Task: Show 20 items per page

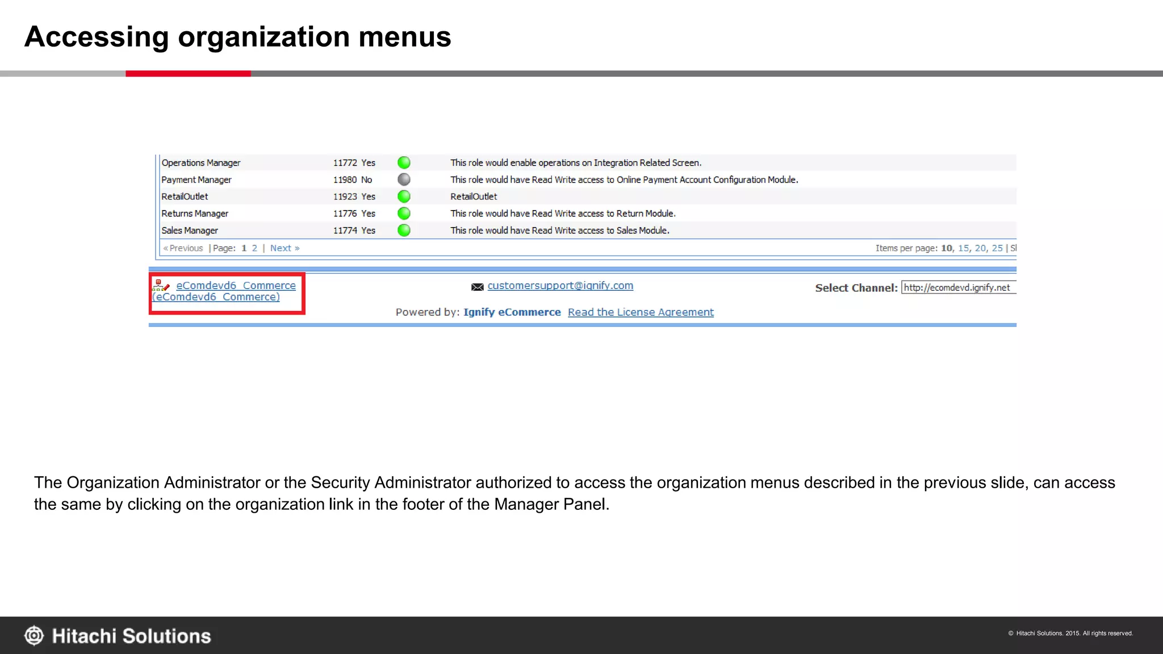Action: (x=980, y=248)
